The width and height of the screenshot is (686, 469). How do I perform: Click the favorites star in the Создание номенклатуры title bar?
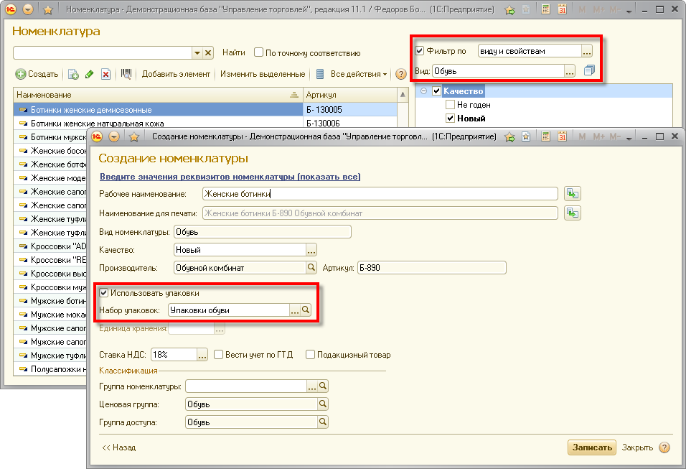134,137
